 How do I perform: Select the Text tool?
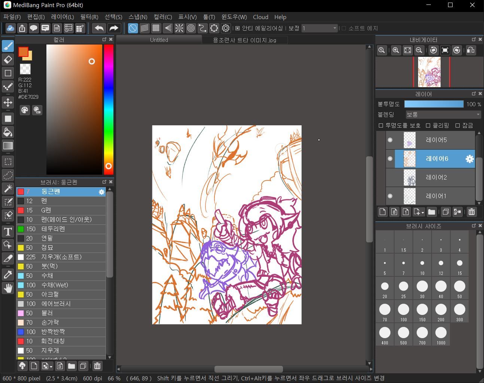(x=8, y=232)
